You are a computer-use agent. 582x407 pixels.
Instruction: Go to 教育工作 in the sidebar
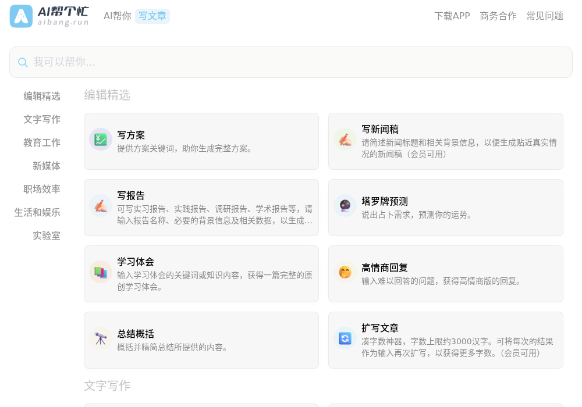coord(42,142)
